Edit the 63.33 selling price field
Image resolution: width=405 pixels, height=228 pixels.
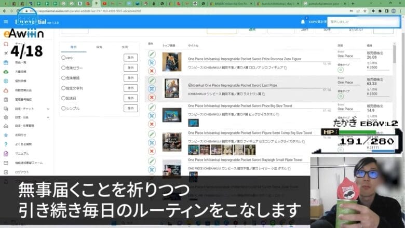(x=378, y=84)
